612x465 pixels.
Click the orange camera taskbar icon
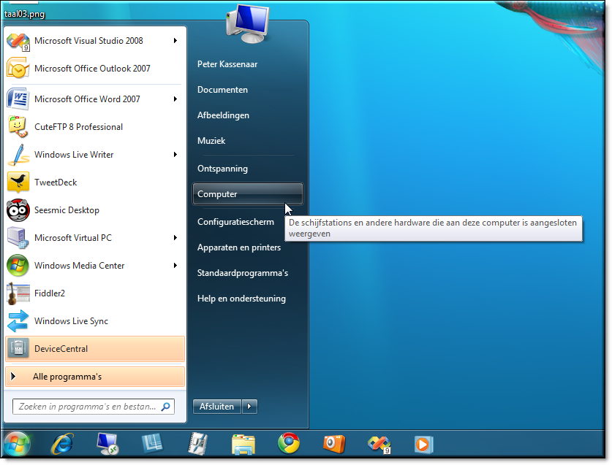pyautogui.click(x=334, y=444)
